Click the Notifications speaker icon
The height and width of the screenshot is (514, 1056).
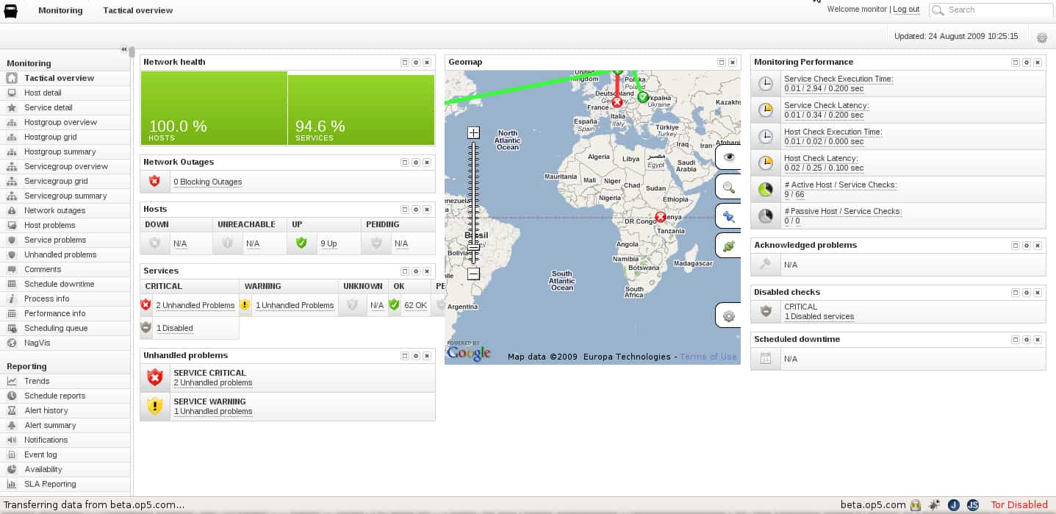pos(12,440)
